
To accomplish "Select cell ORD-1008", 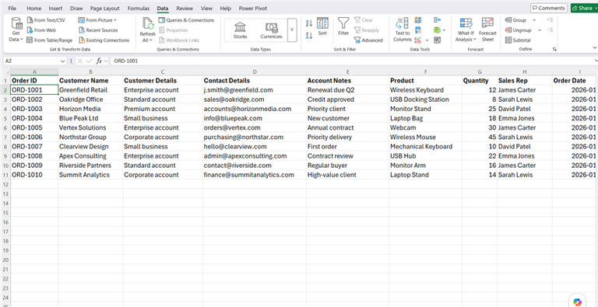I will (34, 155).
